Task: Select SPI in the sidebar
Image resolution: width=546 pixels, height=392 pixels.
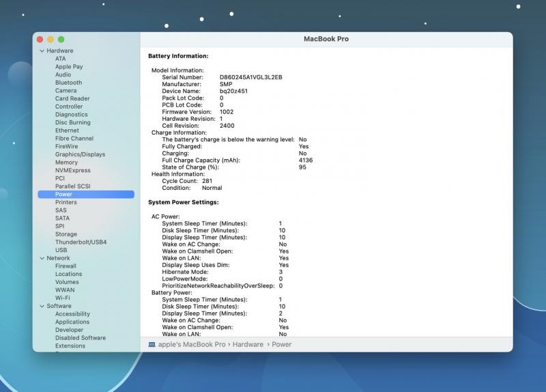Action: pyautogui.click(x=60, y=226)
